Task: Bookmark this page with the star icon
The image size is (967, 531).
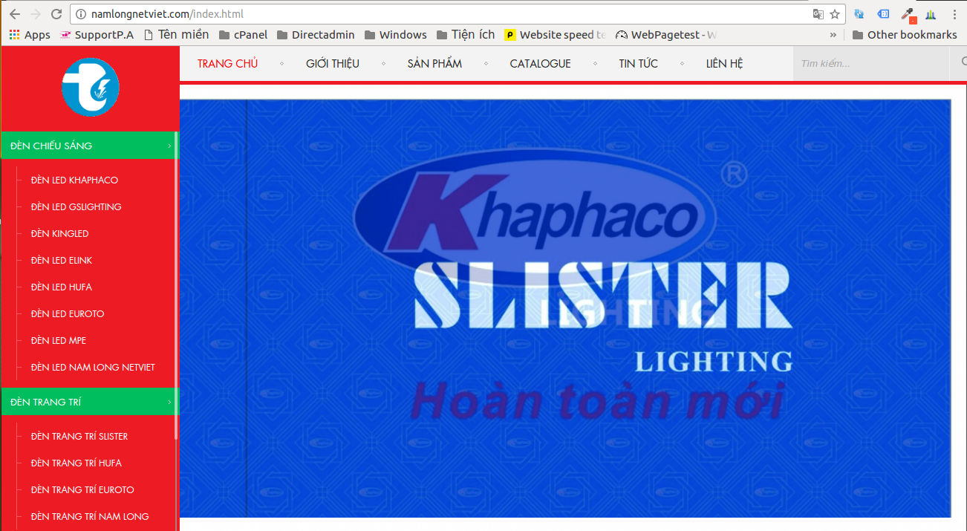Action: click(835, 14)
